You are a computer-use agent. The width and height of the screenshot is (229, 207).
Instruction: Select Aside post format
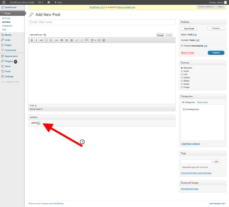[182, 71]
